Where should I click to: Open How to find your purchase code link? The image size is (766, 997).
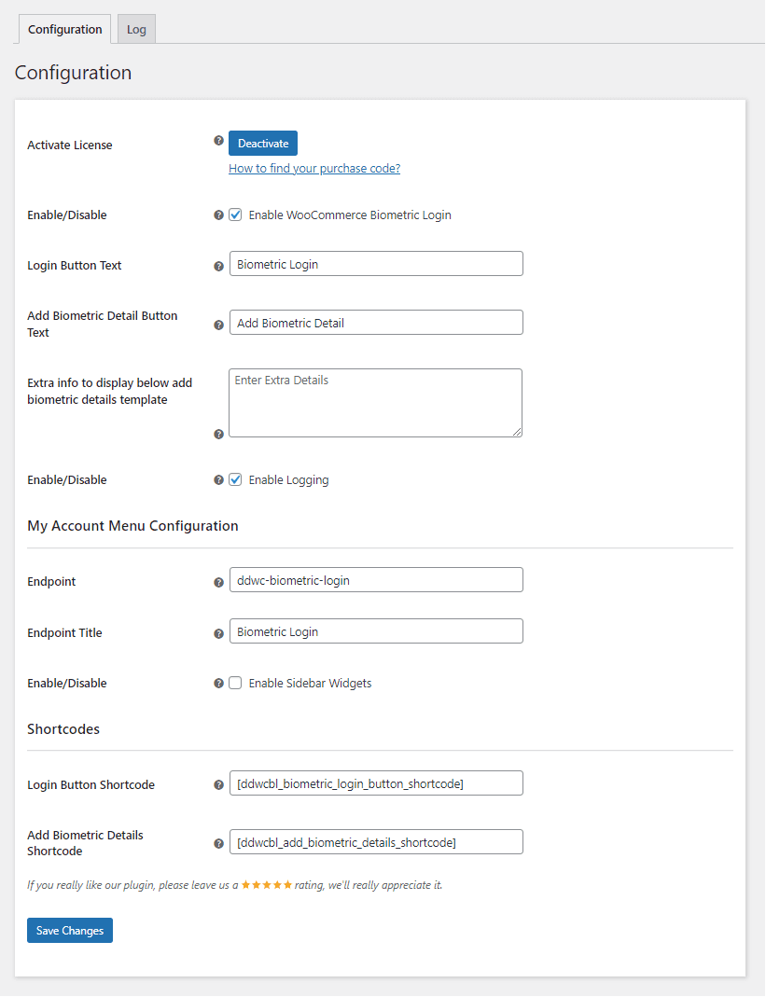pos(314,169)
